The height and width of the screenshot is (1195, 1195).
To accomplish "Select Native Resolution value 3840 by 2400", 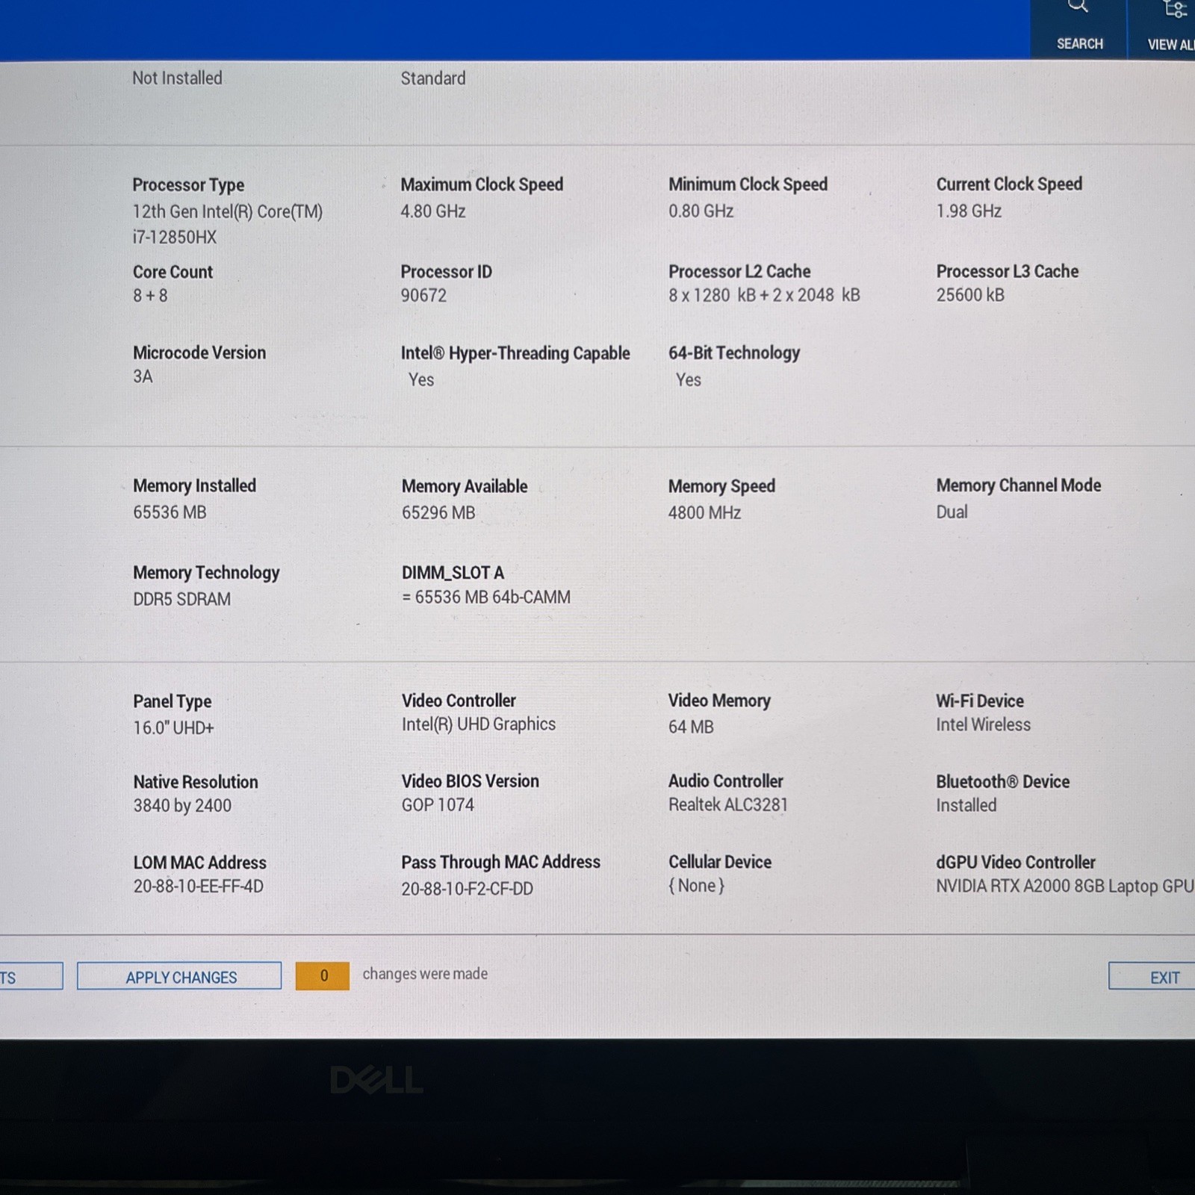I will (182, 806).
